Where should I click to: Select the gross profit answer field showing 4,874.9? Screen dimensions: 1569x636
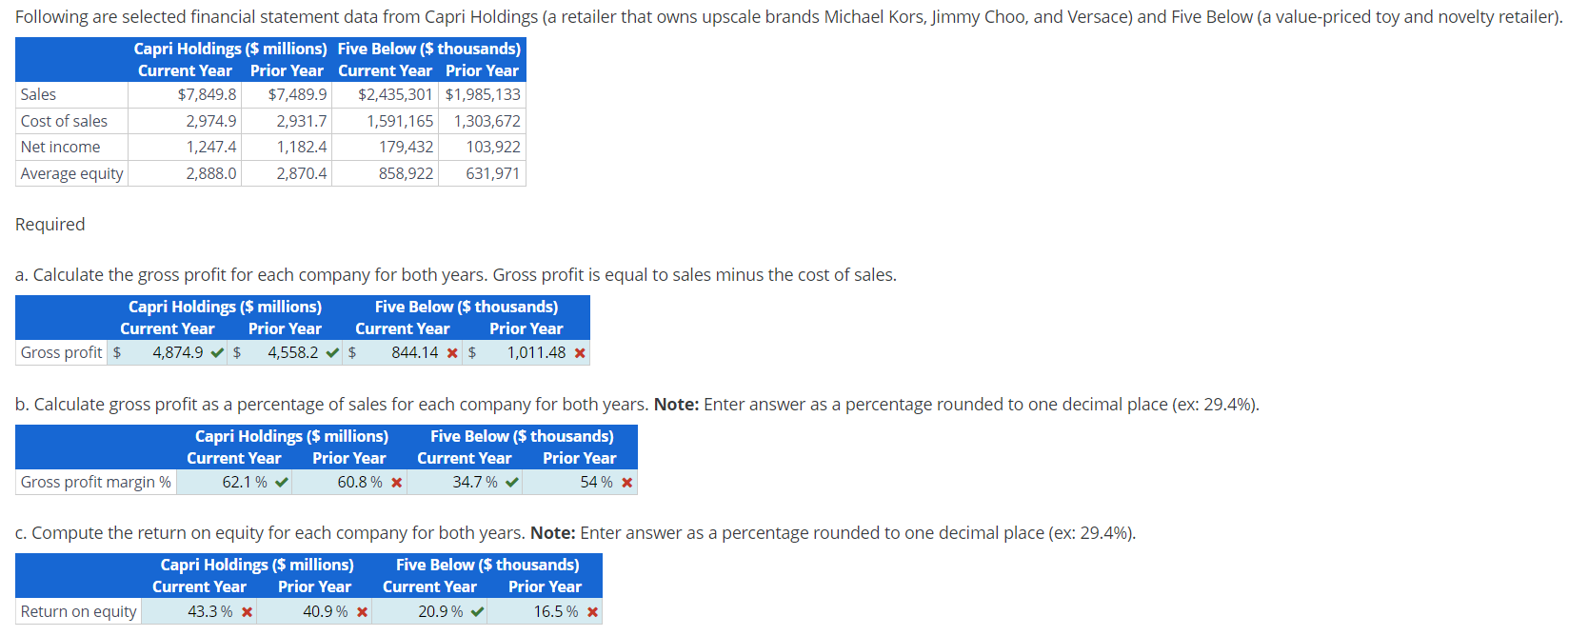(x=171, y=352)
